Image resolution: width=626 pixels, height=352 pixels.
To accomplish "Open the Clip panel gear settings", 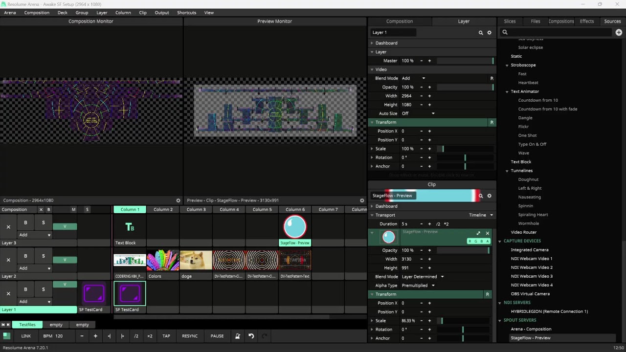I will (489, 196).
